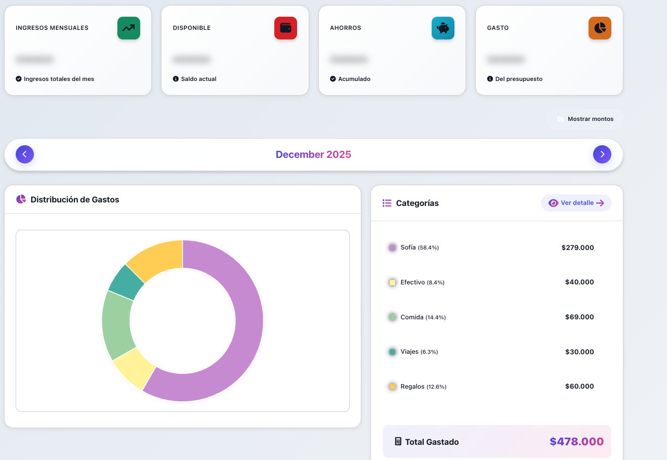Click the checkmark icon beside Ingresos totales del mes
Image resolution: width=667 pixels, height=460 pixels.
click(19, 78)
